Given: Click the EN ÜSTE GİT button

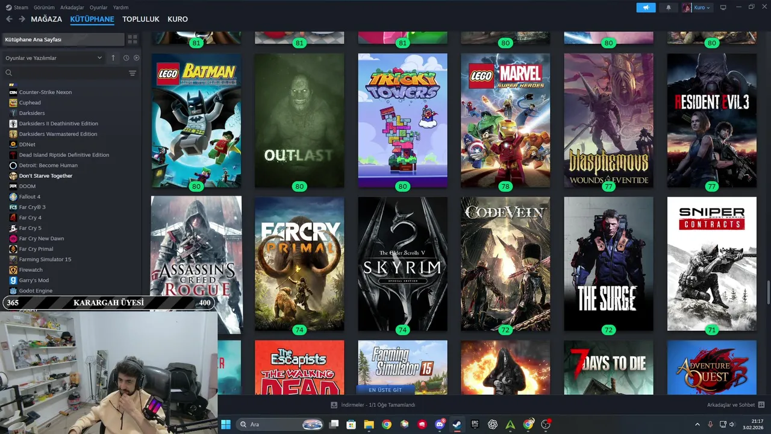Looking at the screenshot, I should [x=385, y=390].
